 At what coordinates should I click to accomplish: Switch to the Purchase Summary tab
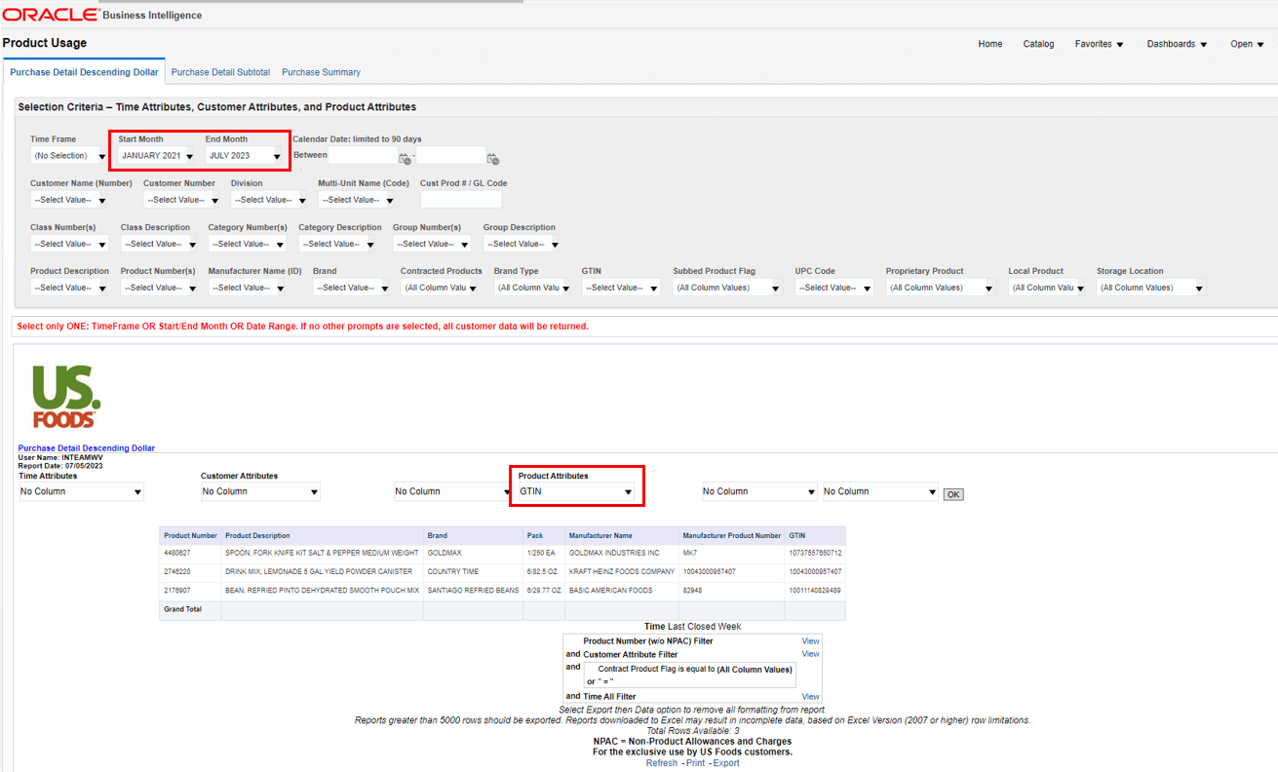pyautogui.click(x=321, y=71)
